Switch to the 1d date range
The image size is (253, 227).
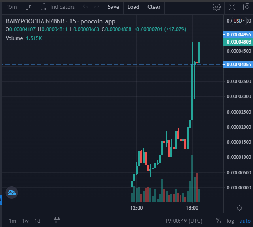[x=37, y=221]
